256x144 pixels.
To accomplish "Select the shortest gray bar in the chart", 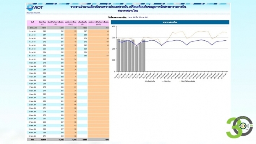I will (136, 59).
